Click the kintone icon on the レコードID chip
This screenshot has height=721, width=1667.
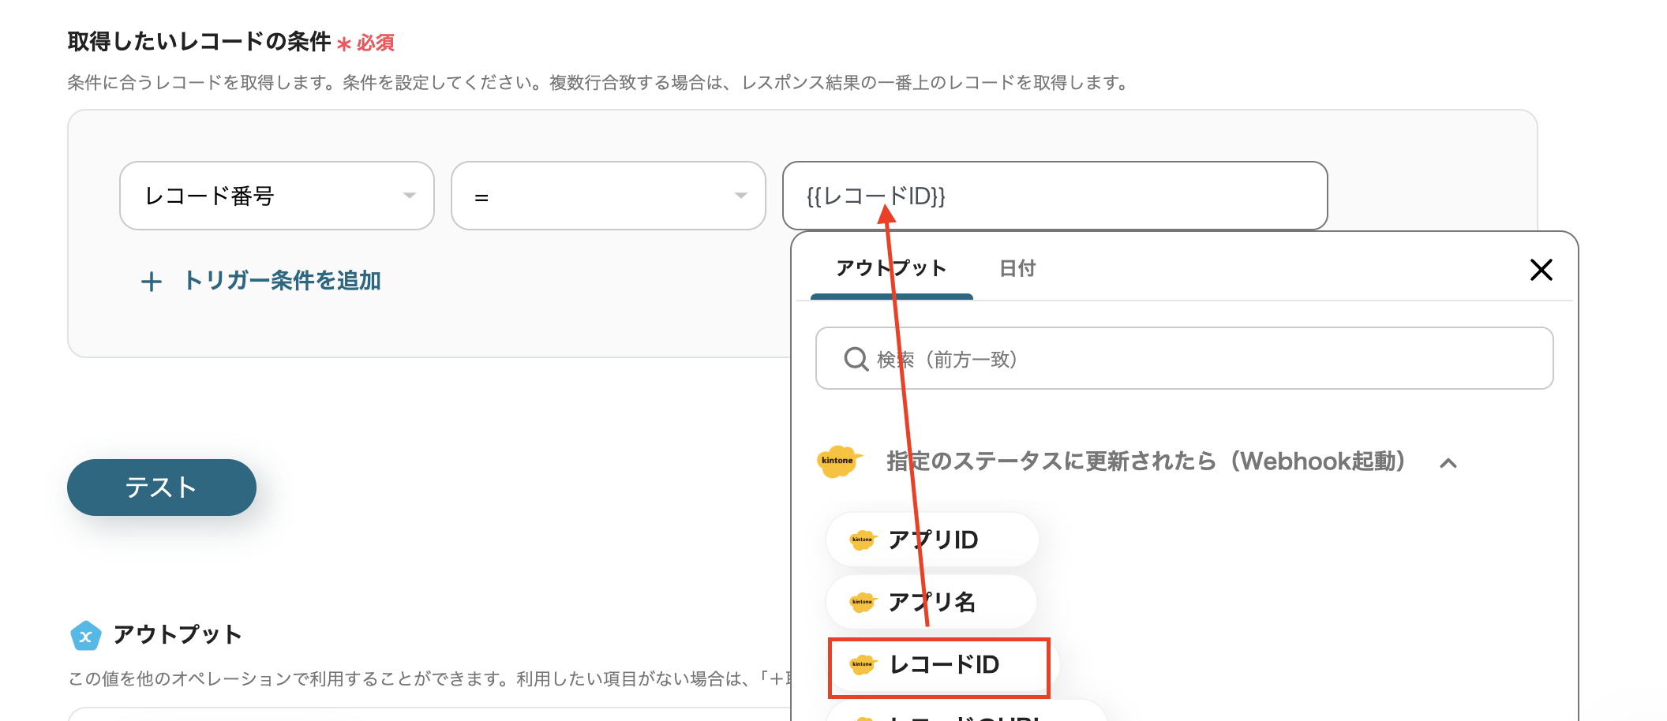pyautogui.click(x=862, y=664)
